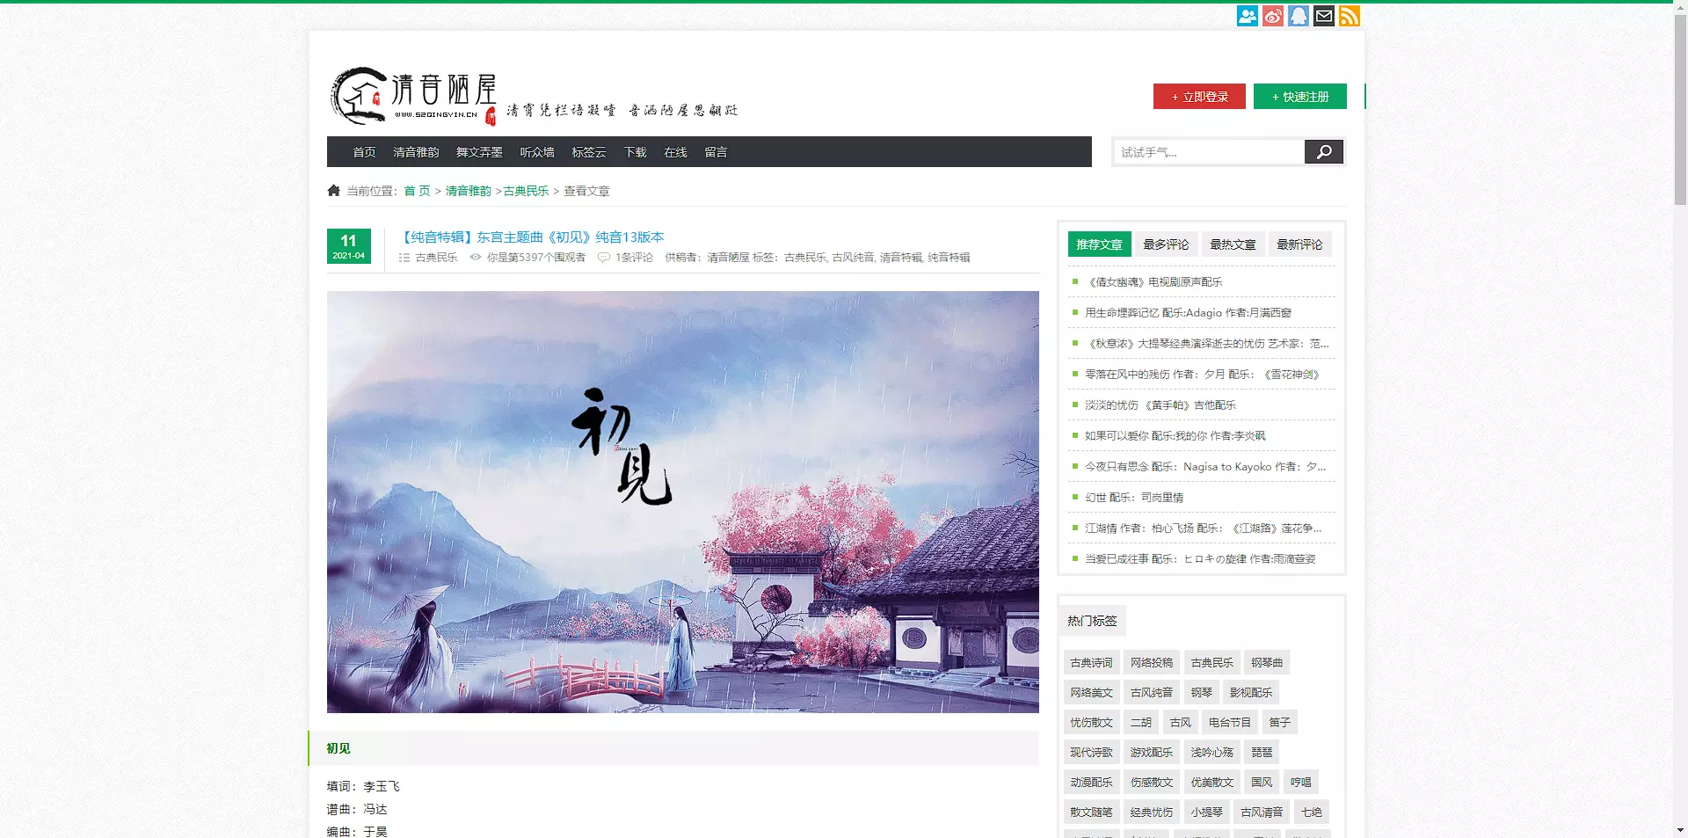Screen dimensions: 1688x838
Task: Click the 初见 article cover image
Action: coord(682,501)
